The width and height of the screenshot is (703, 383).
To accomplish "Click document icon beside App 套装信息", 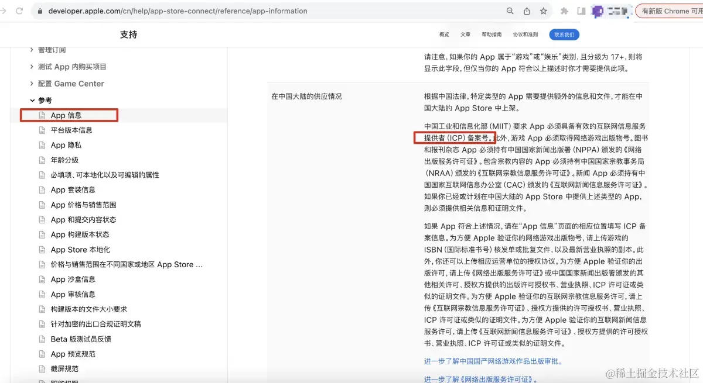I will click(42, 189).
